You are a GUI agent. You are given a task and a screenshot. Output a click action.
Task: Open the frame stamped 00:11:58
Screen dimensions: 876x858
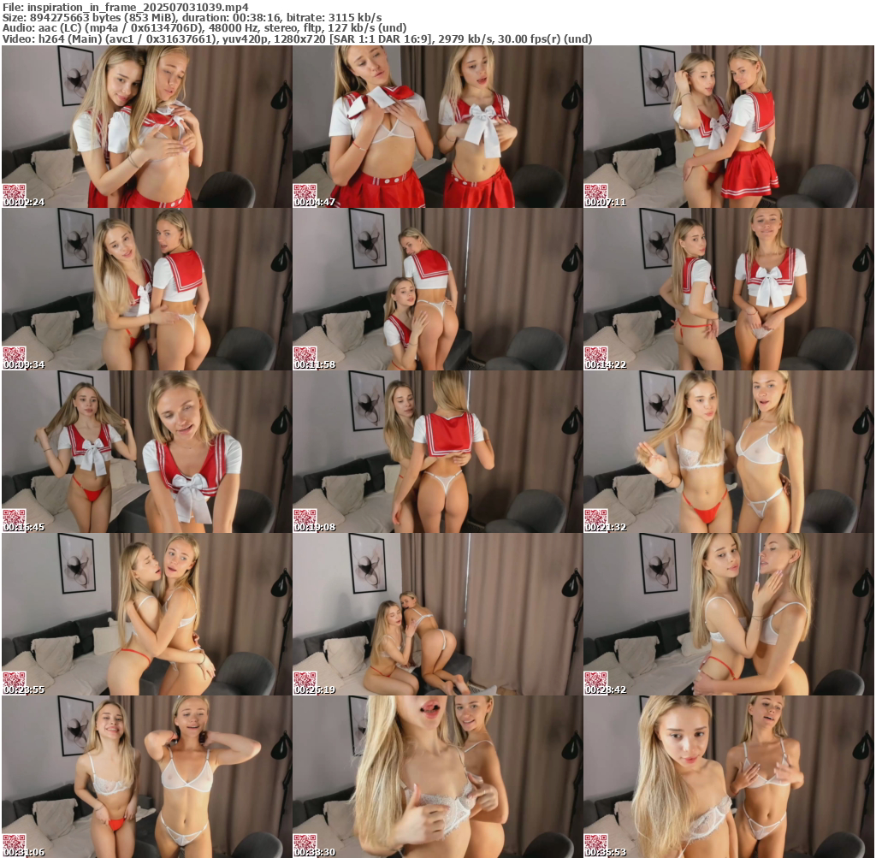pyautogui.click(x=437, y=289)
